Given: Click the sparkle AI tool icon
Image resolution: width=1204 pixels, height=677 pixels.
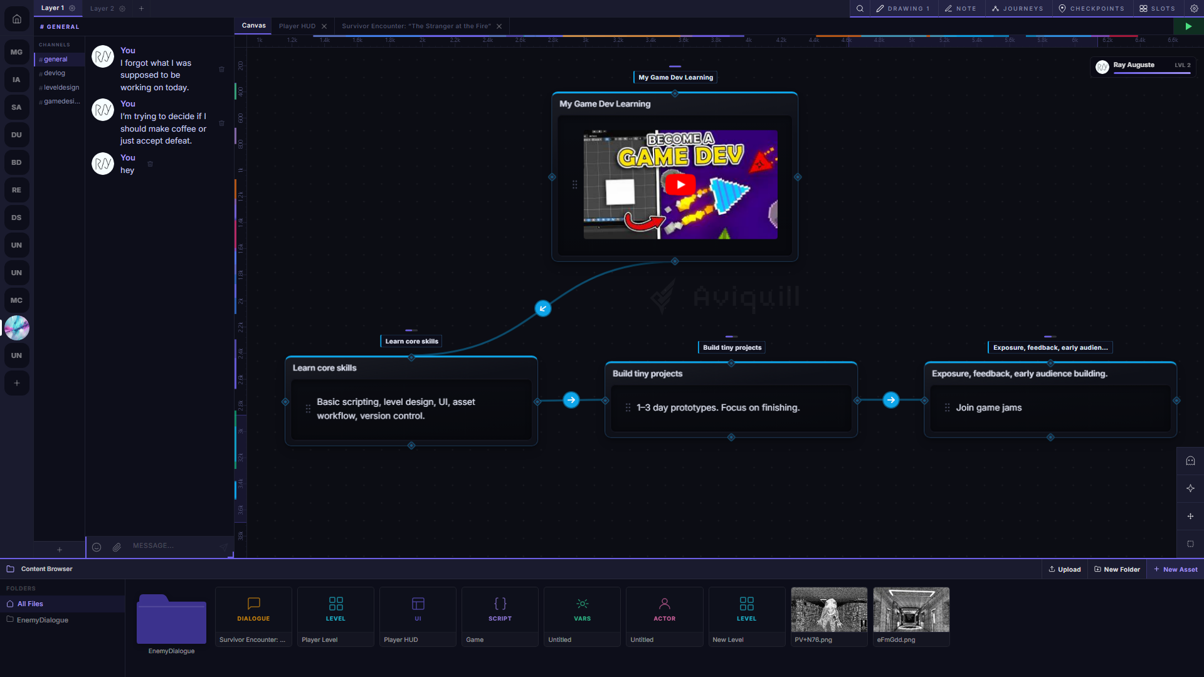Looking at the screenshot, I should 1190,488.
